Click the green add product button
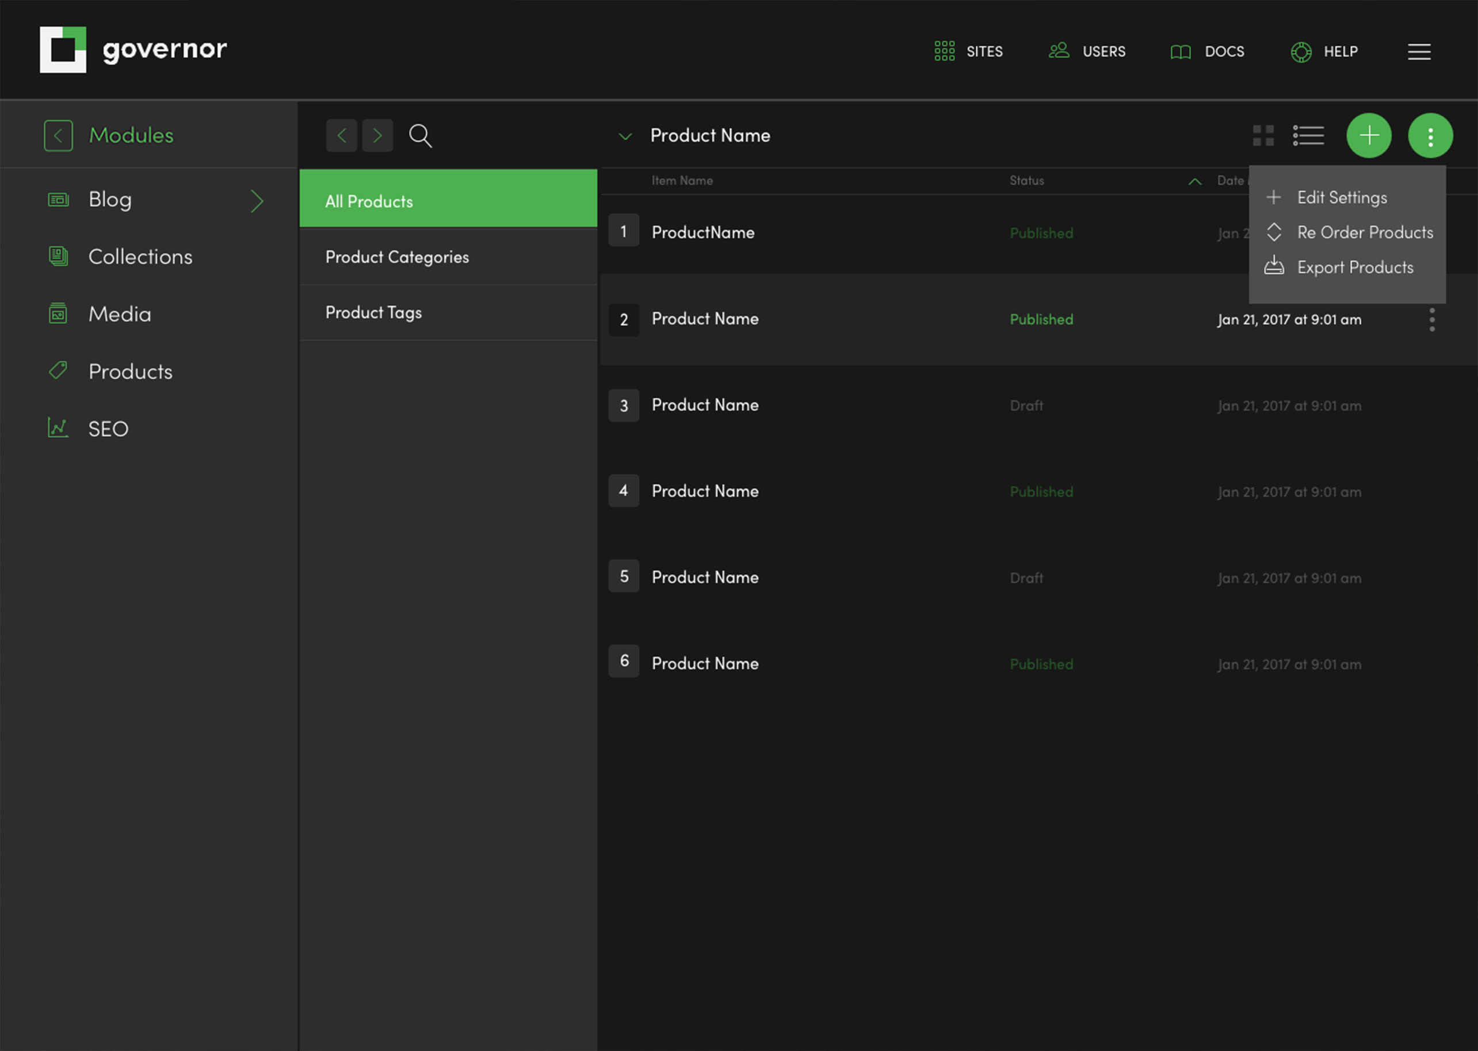Screen dimensions: 1478x1051 coord(1369,135)
